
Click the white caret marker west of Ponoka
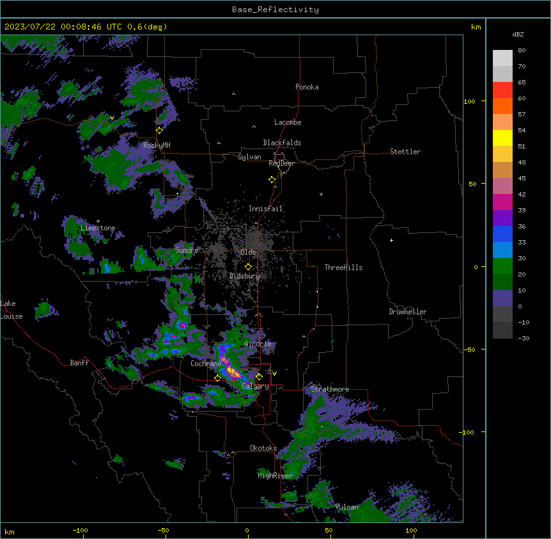[x=234, y=94]
